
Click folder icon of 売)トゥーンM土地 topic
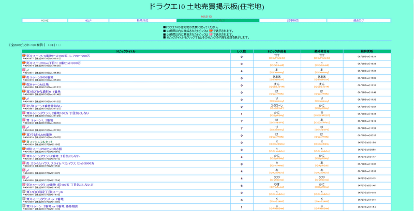pyautogui.click(x=24, y=84)
